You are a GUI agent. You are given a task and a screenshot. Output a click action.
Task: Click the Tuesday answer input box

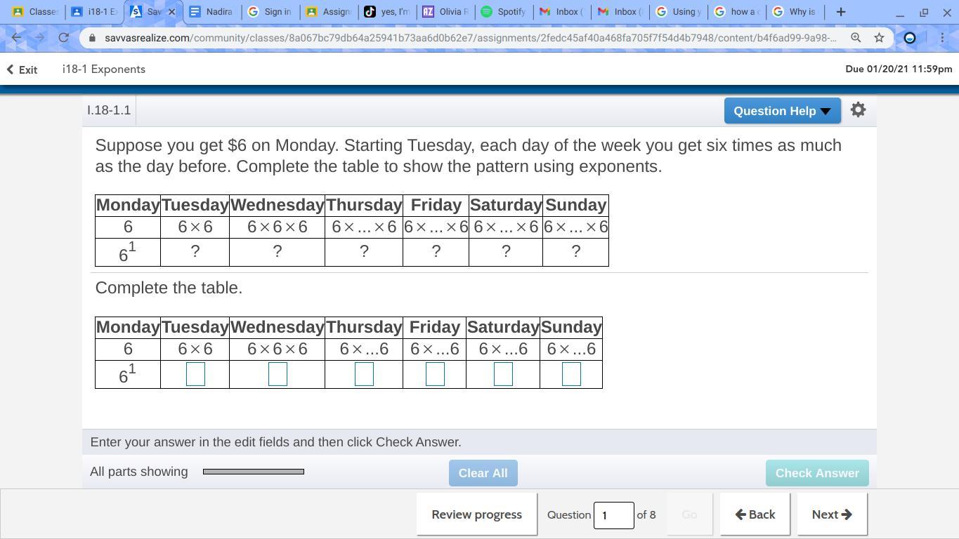[195, 374]
